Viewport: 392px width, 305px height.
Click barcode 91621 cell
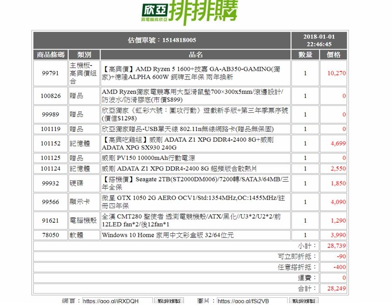50,220
